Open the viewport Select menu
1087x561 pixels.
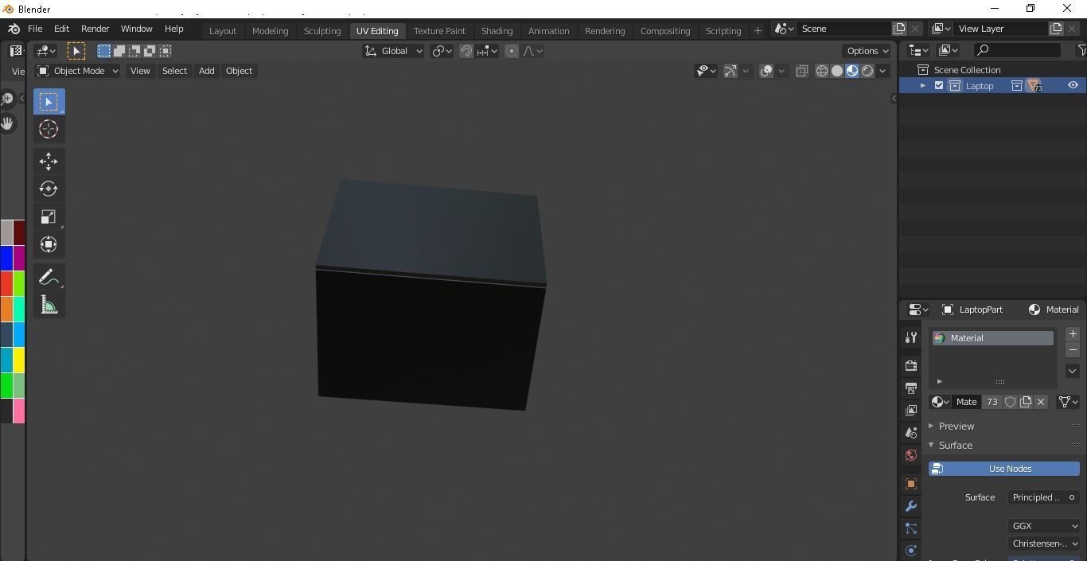point(174,71)
